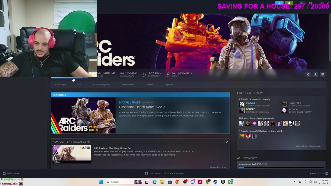Go to Community Hub tab
331x186 pixels.
coord(102,84)
